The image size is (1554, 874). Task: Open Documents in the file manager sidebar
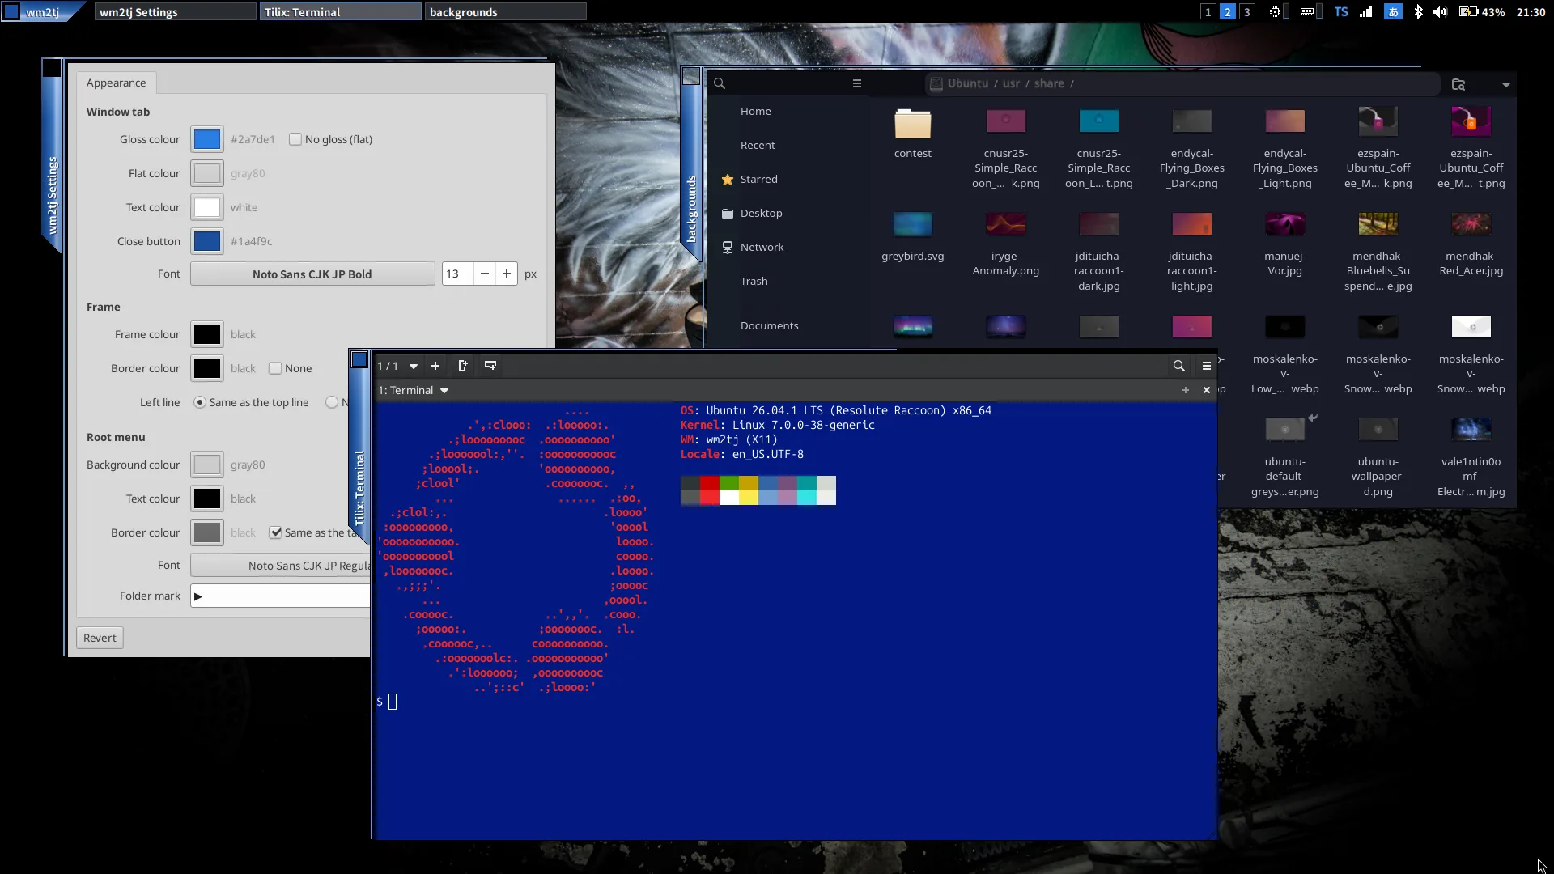770,325
